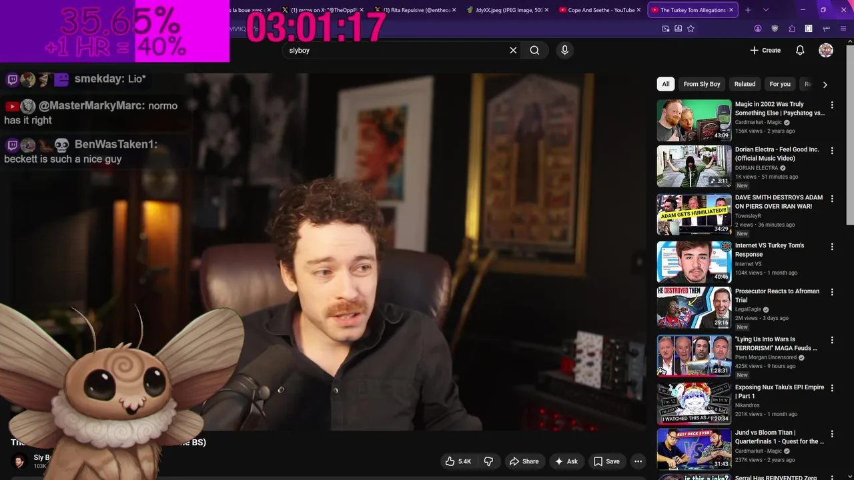Open options menu for Nux Taku video
Viewport: 854px width, 480px height.
tap(832, 388)
